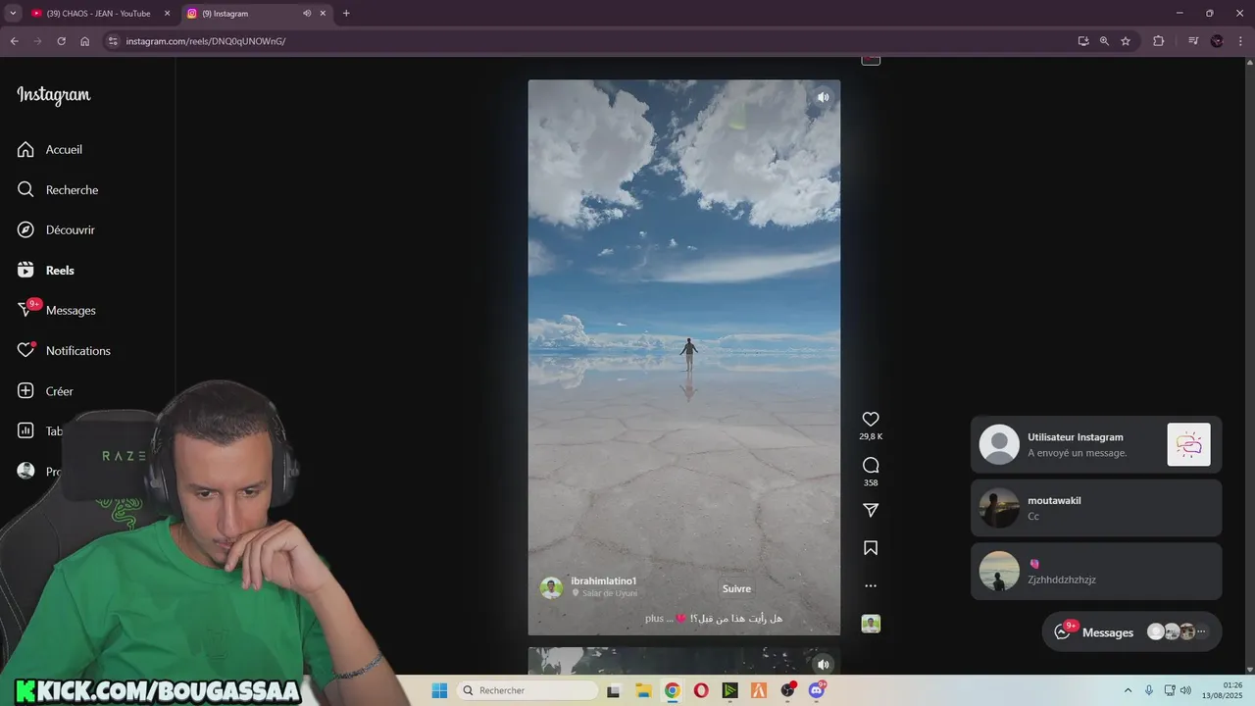Mute the current reel's sound

(x=823, y=97)
